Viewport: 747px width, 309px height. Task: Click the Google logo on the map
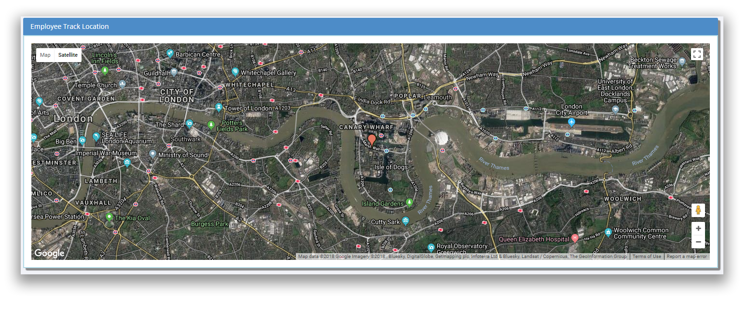coord(49,253)
